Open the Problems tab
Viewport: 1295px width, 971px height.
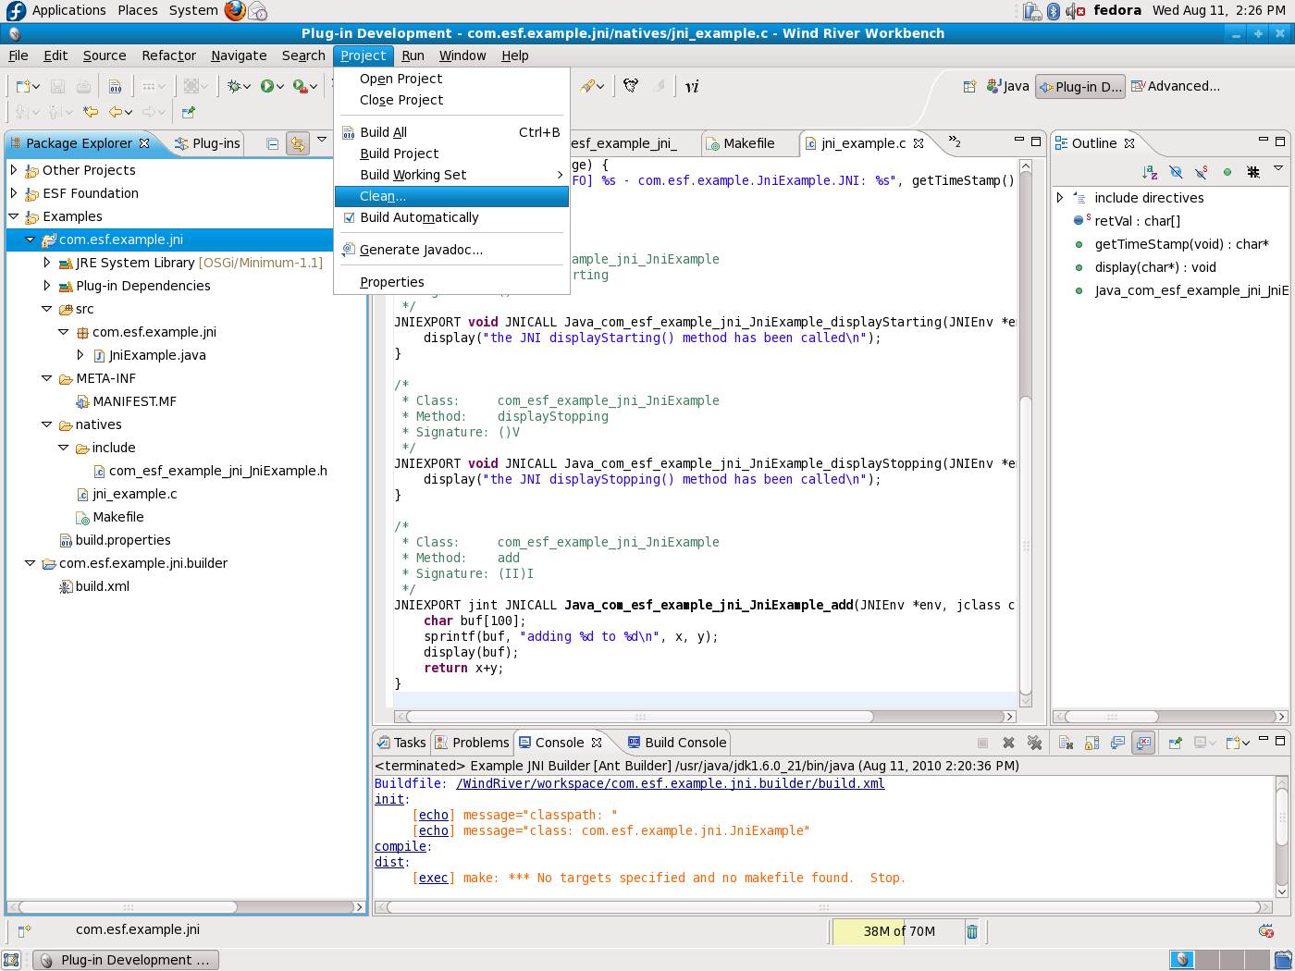(x=472, y=743)
